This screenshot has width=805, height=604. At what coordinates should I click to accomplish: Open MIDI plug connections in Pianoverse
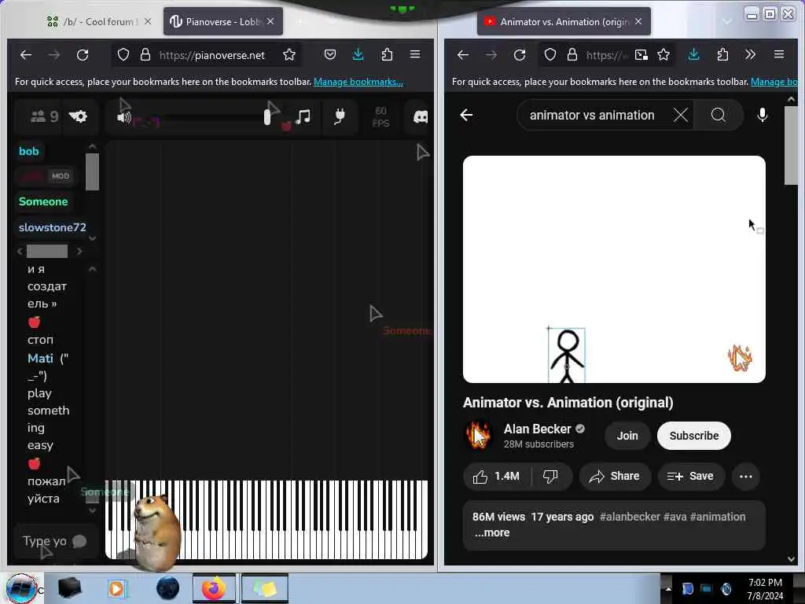[340, 116]
